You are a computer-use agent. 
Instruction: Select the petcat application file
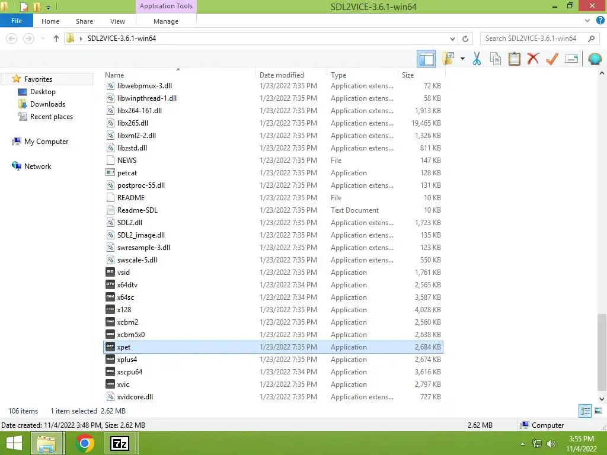[273, 172]
